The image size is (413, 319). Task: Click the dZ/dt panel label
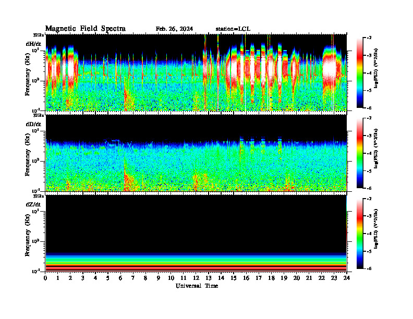(x=33, y=204)
